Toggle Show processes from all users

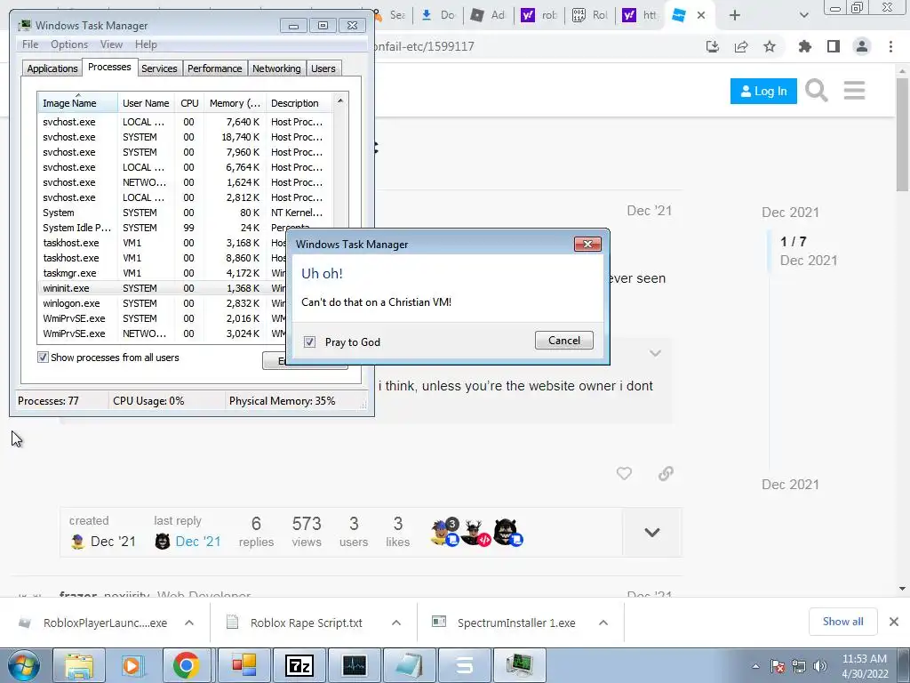click(x=43, y=358)
